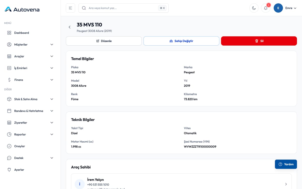302x189 pixels.
Task: Open notifications bell
Action: click(266, 8)
